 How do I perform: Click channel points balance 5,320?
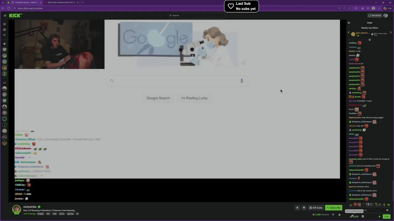[354, 216]
